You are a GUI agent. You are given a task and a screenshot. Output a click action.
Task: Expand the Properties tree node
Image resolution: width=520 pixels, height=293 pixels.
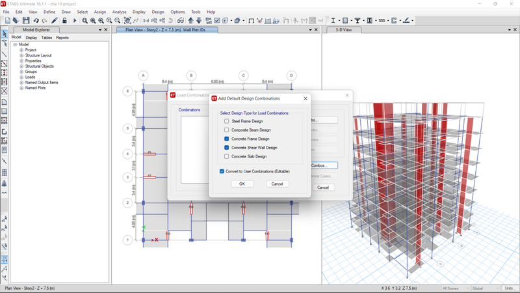point(21,61)
